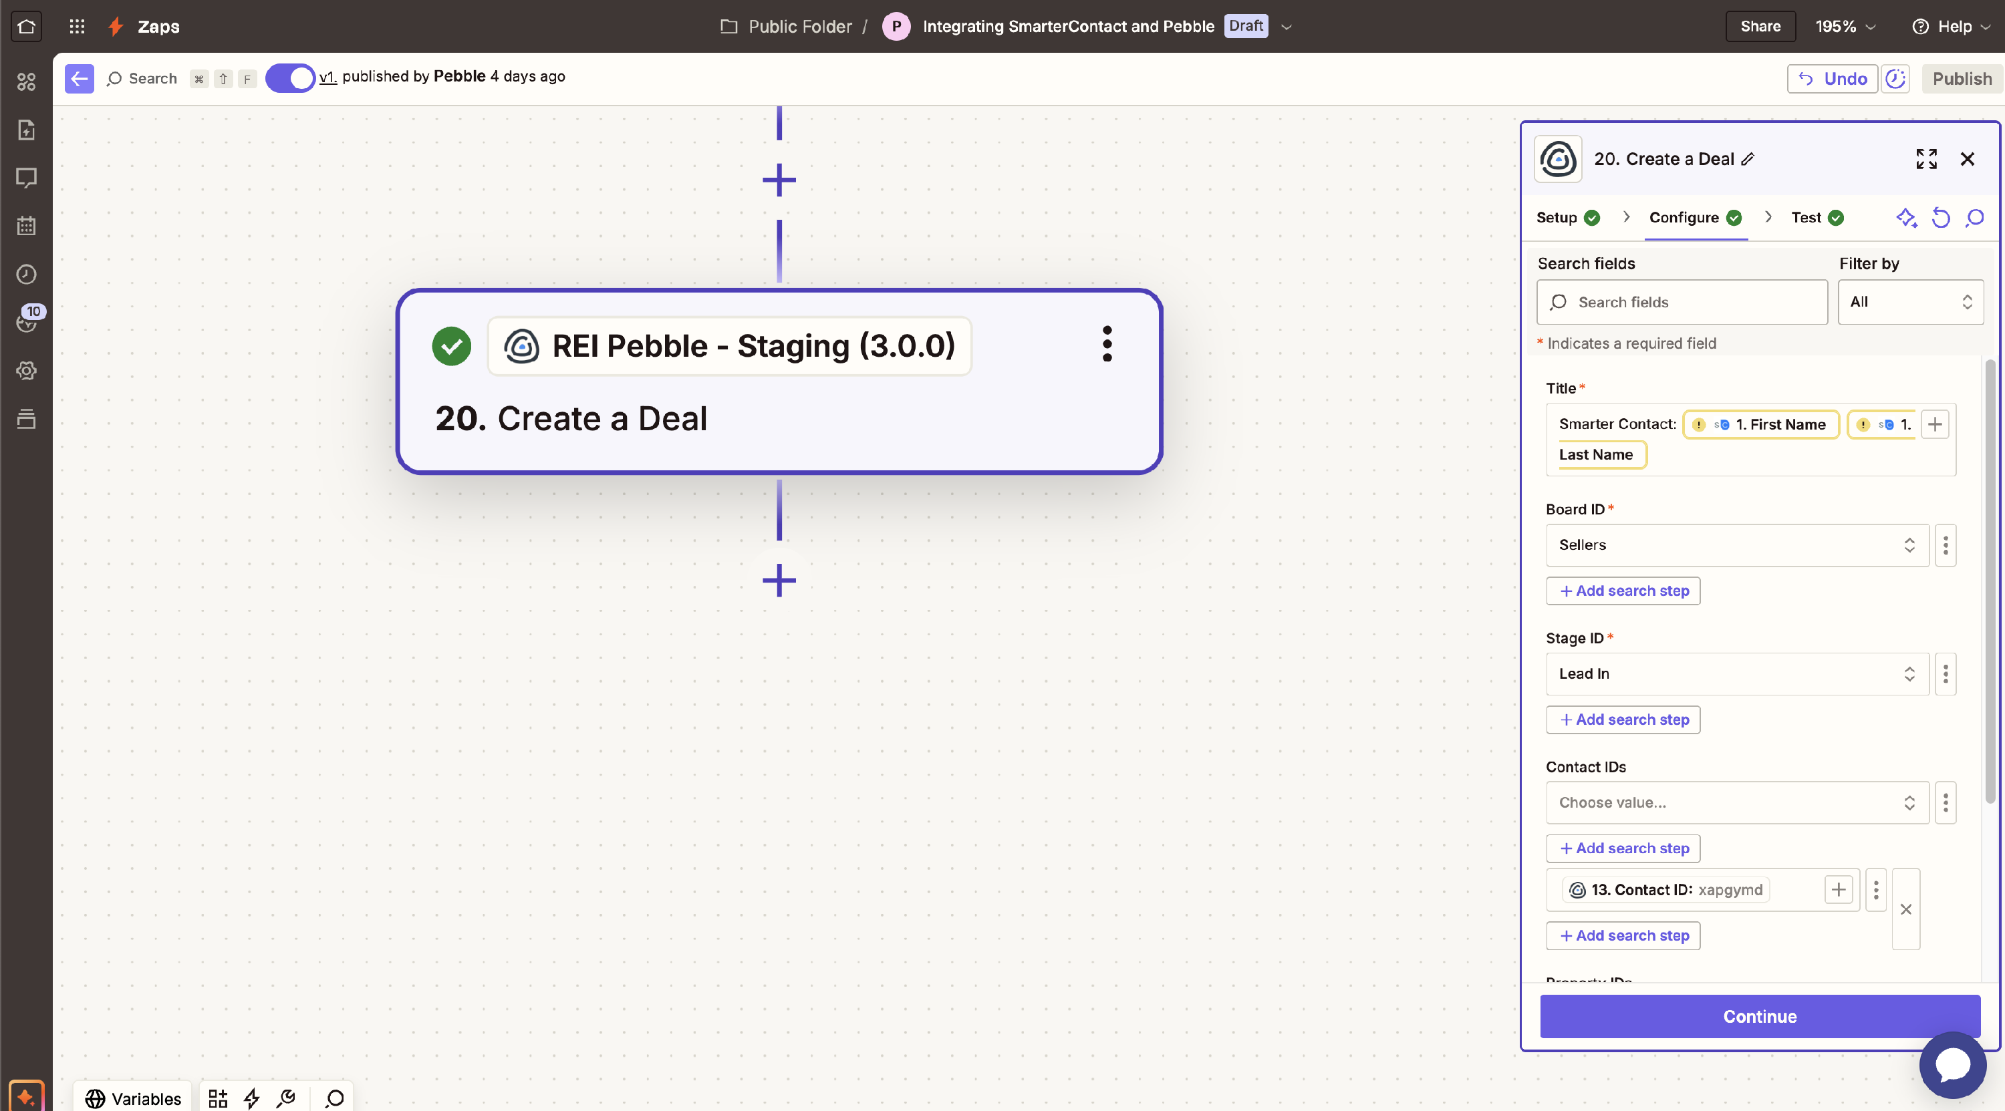Click the step panel's vertical scrollbar

point(1990,580)
